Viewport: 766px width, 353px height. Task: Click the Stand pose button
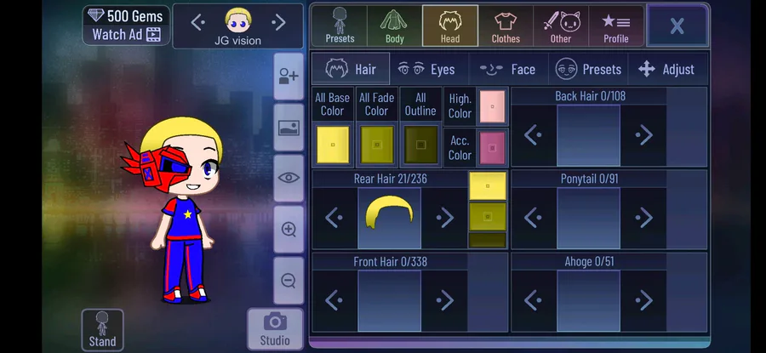[103, 329]
